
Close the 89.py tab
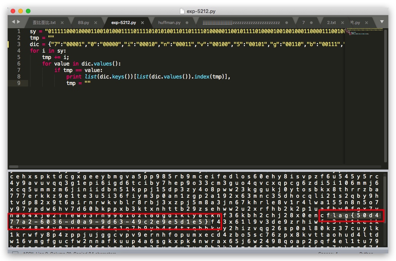point(96,23)
